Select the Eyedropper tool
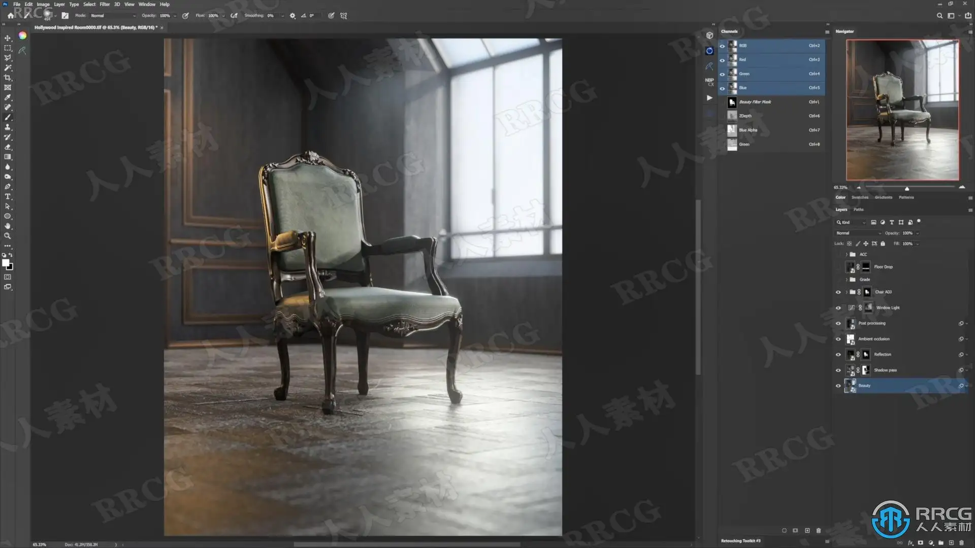The image size is (975, 548). (8, 97)
